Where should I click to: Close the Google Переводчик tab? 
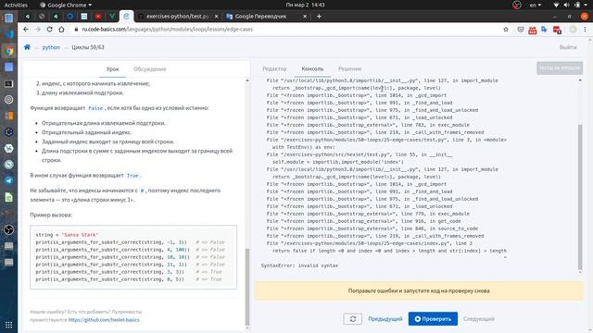(x=305, y=17)
